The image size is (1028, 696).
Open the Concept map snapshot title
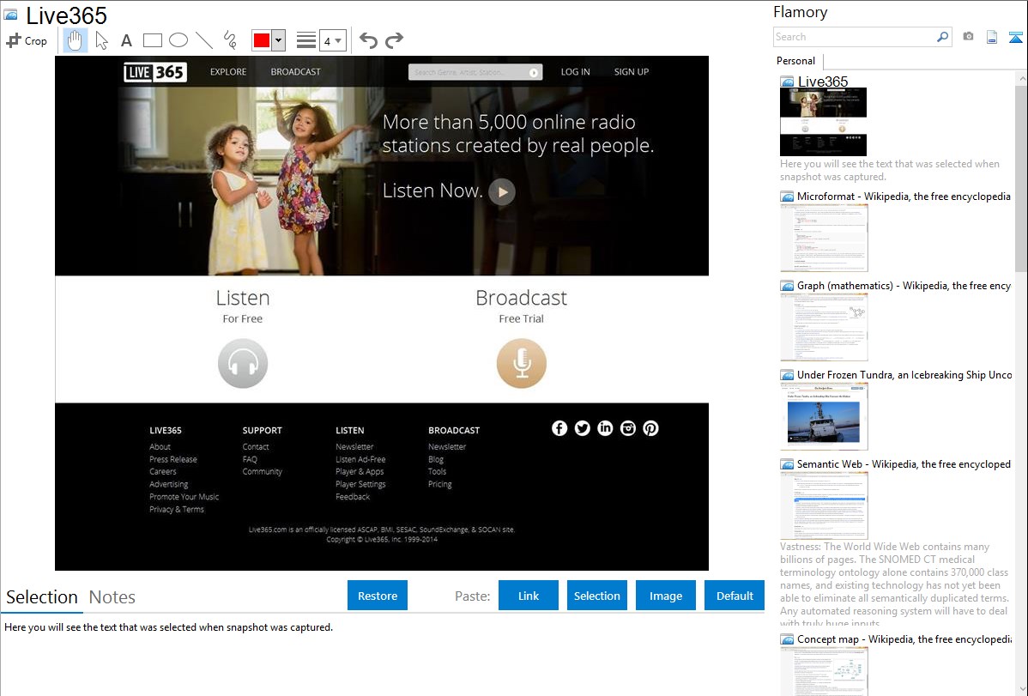tap(904, 639)
